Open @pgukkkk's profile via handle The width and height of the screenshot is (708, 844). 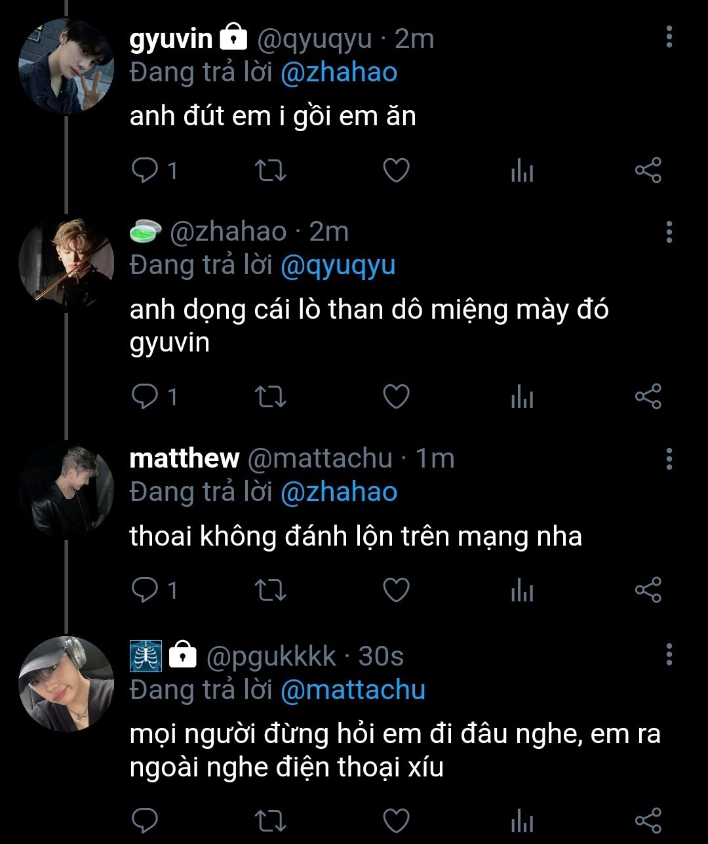coord(271,656)
